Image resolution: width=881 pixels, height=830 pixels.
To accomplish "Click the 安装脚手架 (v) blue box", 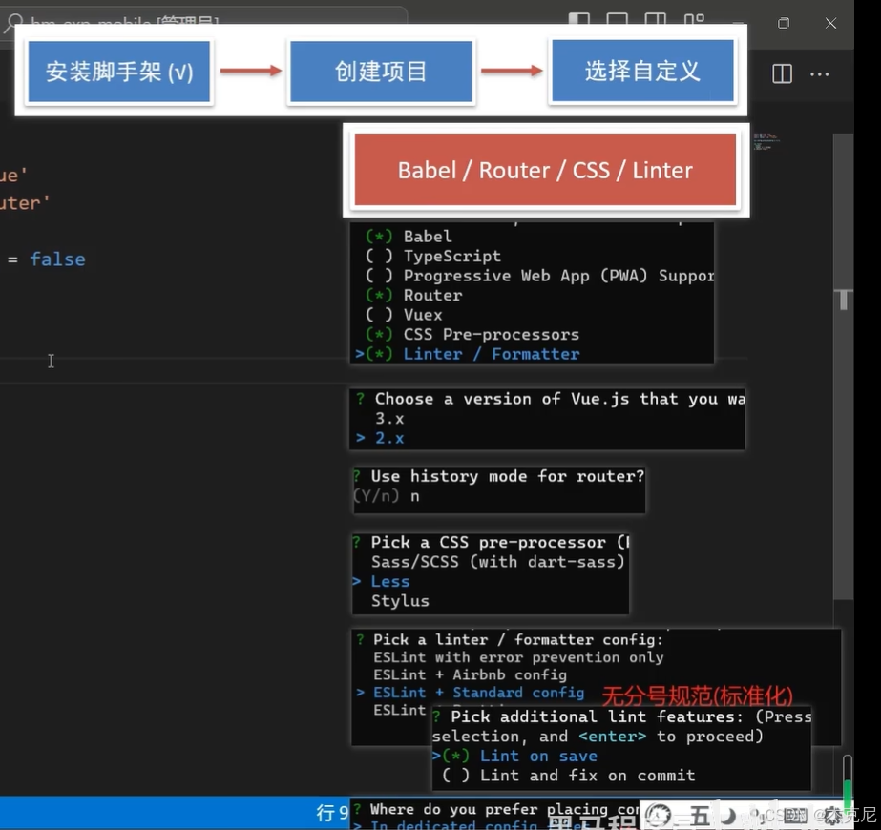I will click(119, 72).
